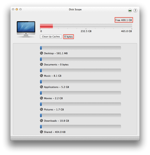Reveal the Music folder via its magnifier icon
This screenshot has height=155, width=150.
point(41,76)
